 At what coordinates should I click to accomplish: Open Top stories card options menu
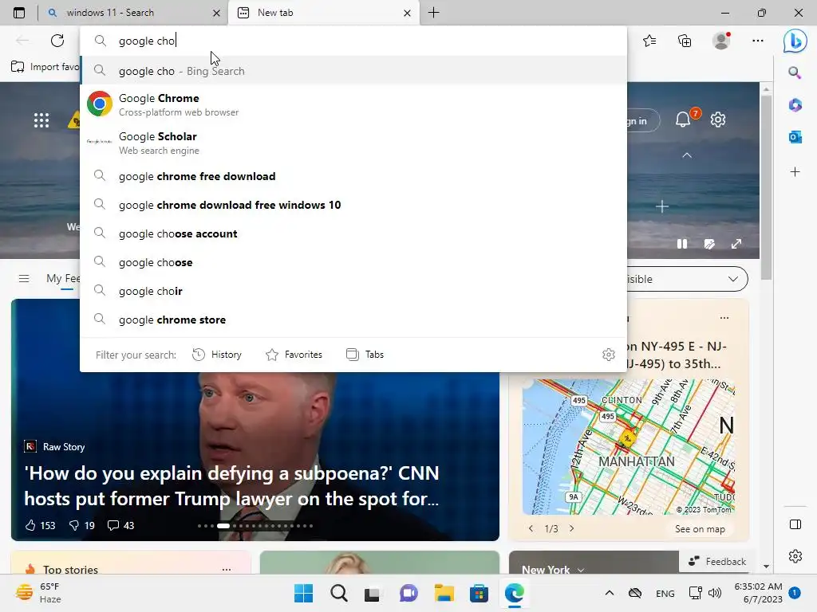[x=226, y=569]
